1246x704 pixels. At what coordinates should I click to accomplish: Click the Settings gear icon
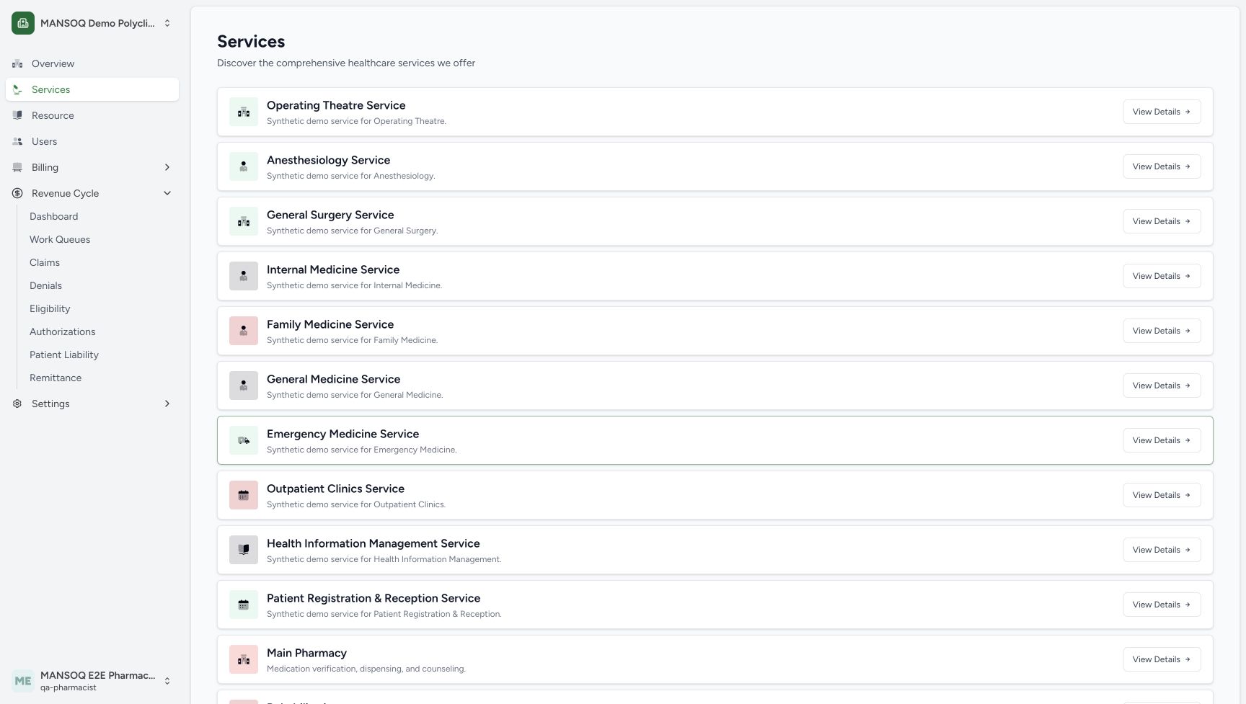click(x=17, y=404)
